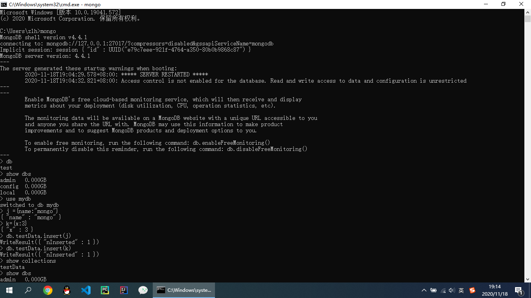The image size is (531, 298).
Task: Click the scrollbar down arrow
Action: tap(528, 279)
